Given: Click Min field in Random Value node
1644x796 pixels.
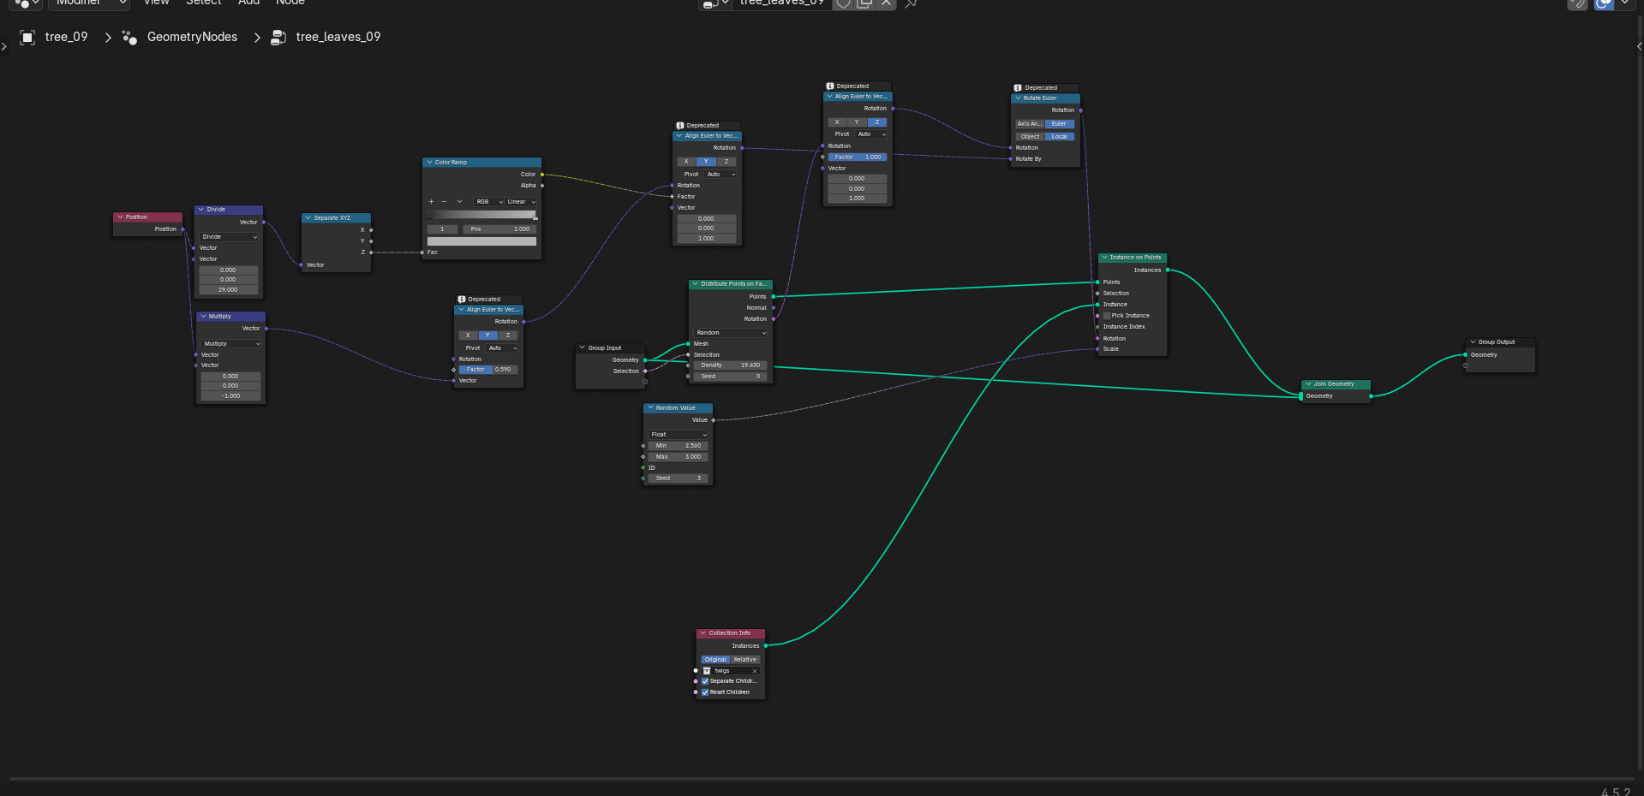Looking at the screenshot, I should tap(679, 446).
